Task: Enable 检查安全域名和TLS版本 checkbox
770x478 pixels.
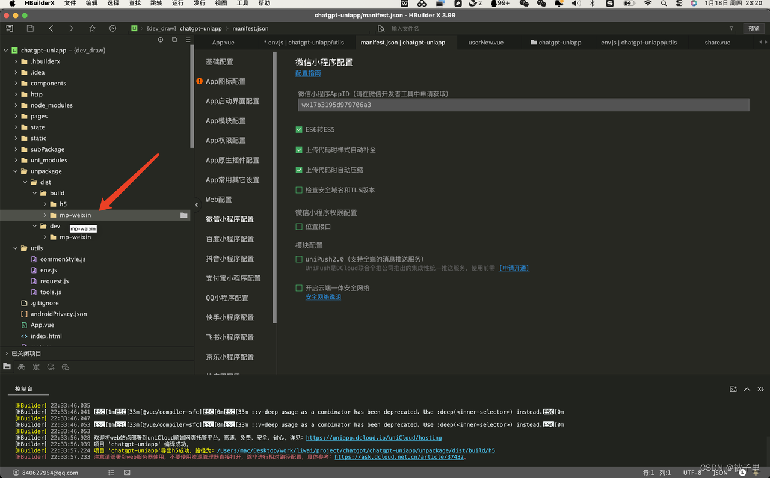Action: tap(299, 190)
